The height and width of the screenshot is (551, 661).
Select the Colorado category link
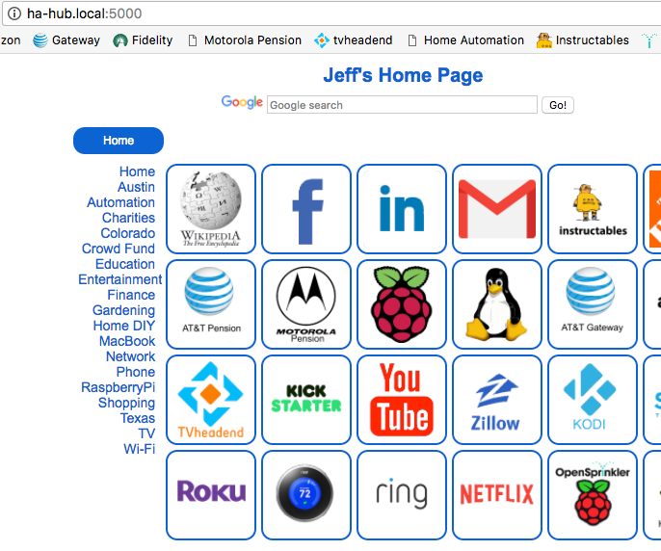click(x=128, y=233)
